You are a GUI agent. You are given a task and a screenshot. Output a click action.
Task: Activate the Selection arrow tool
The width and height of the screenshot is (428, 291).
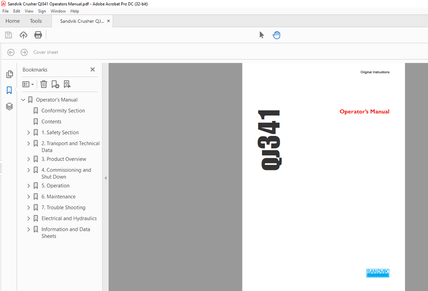tap(262, 35)
